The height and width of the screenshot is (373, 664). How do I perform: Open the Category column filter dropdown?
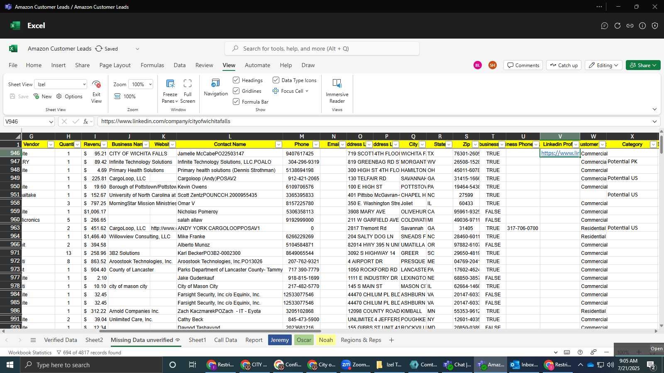pyautogui.click(x=653, y=144)
